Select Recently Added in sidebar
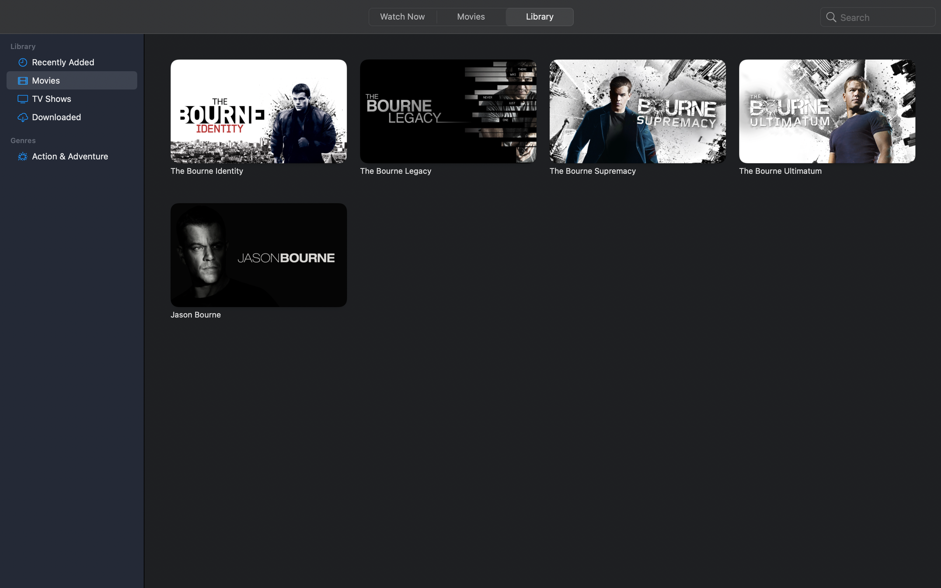 click(63, 62)
